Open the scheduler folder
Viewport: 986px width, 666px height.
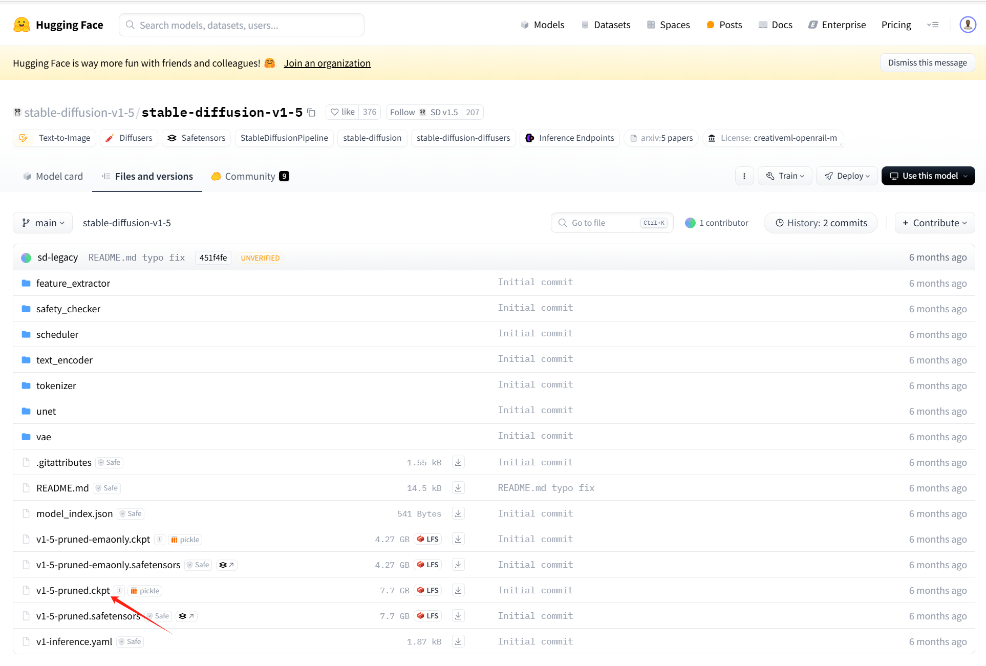(57, 334)
